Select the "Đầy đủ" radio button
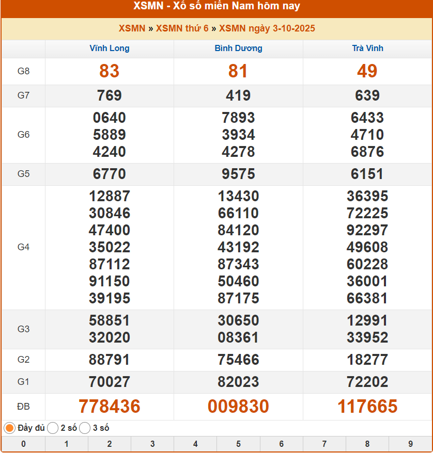 (10, 428)
